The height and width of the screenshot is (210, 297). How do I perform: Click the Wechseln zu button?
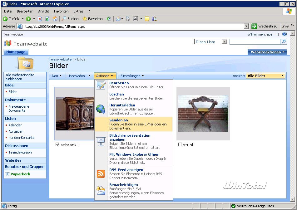[x=265, y=27]
